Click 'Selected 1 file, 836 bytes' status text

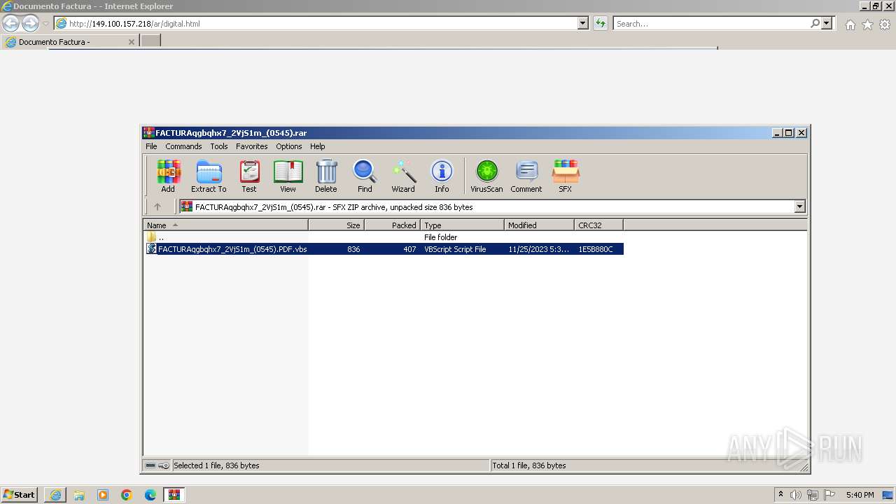click(x=216, y=465)
